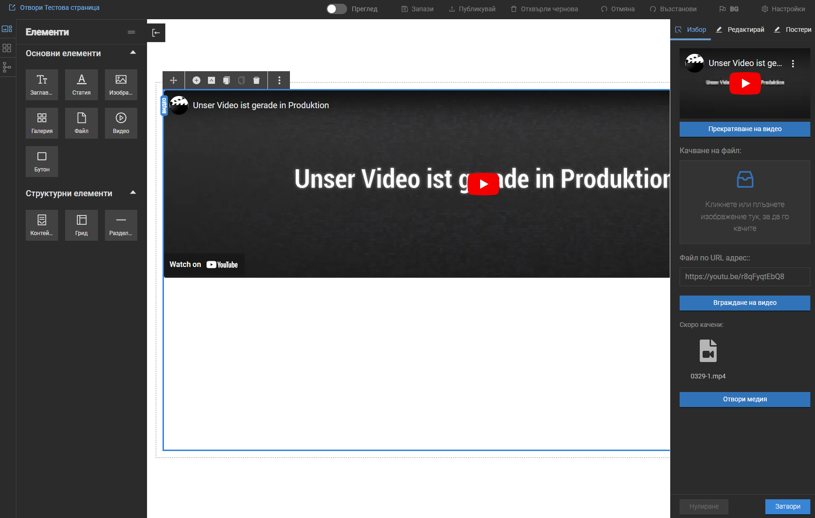Toggle the Преглед preview switch
Screen dimensions: 815x518
coord(336,9)
